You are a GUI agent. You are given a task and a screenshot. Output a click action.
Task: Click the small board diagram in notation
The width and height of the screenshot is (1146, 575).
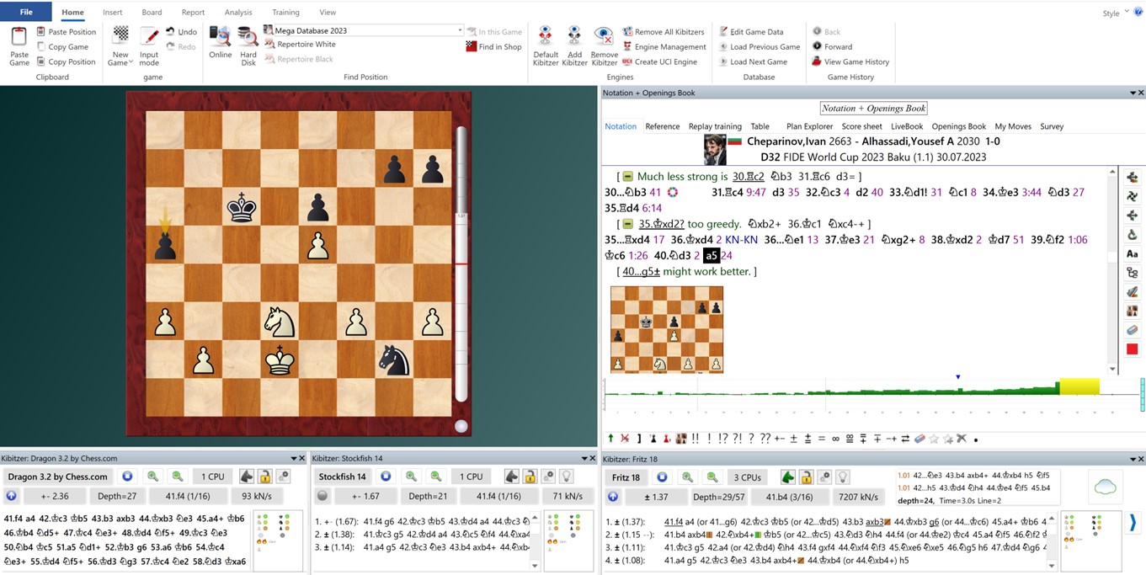point(666,329)
